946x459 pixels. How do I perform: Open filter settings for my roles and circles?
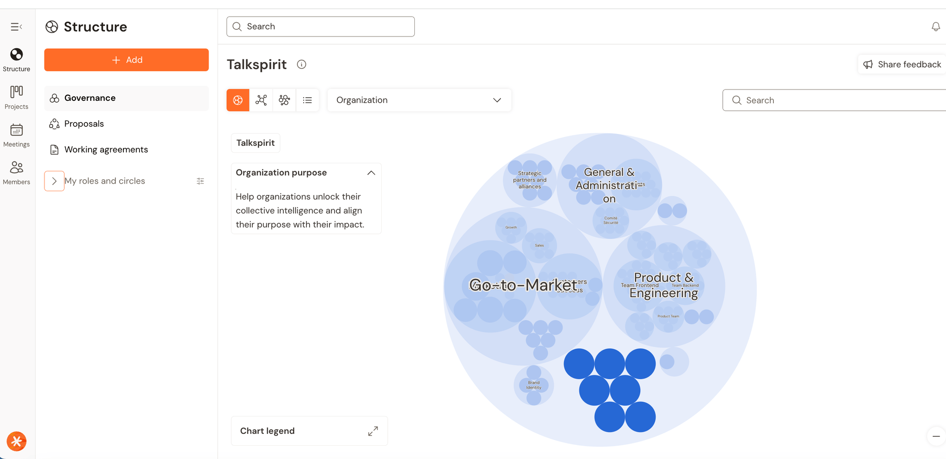(x=200, y=181)
